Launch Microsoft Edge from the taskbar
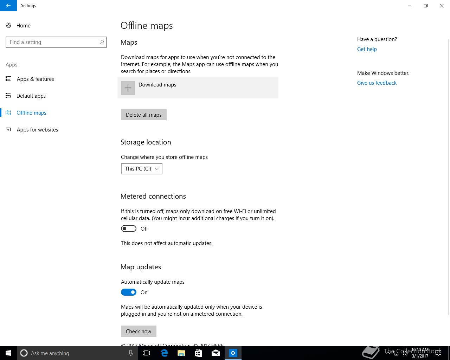450x360 pixels. point(164,353)
